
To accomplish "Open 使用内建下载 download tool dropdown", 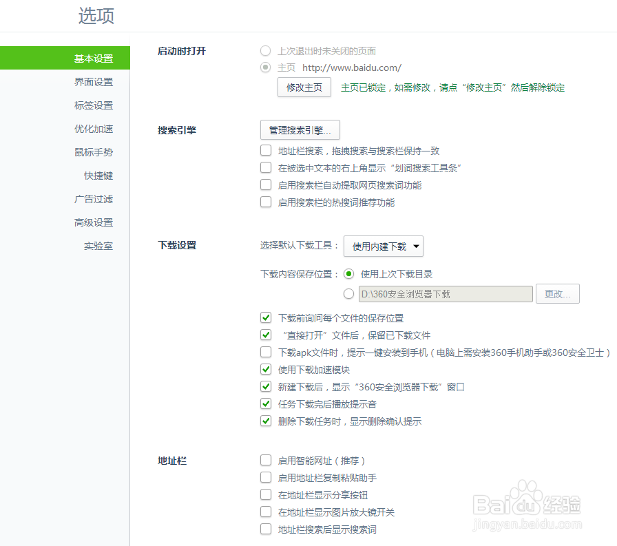I will 384,246.
